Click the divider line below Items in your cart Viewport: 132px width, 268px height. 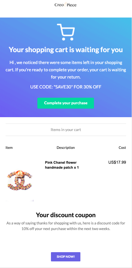[66, 136]
